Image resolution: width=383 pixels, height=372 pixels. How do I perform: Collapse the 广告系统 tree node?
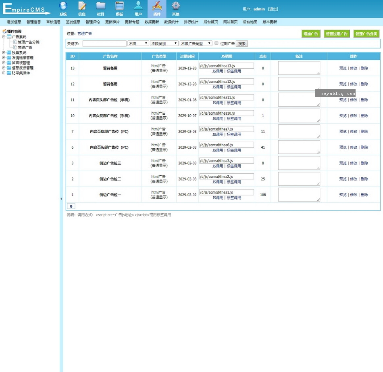(4, 37)
